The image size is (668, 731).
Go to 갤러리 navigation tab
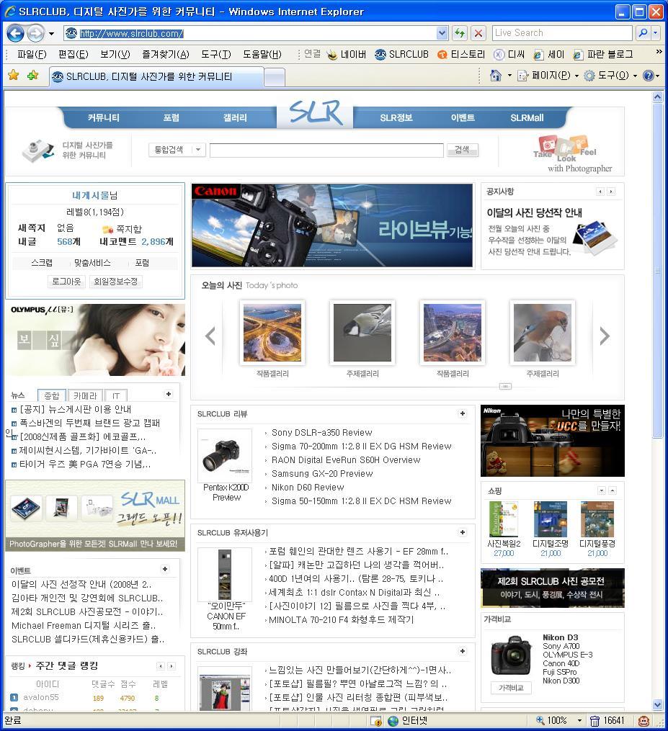(x=235, y=118)
